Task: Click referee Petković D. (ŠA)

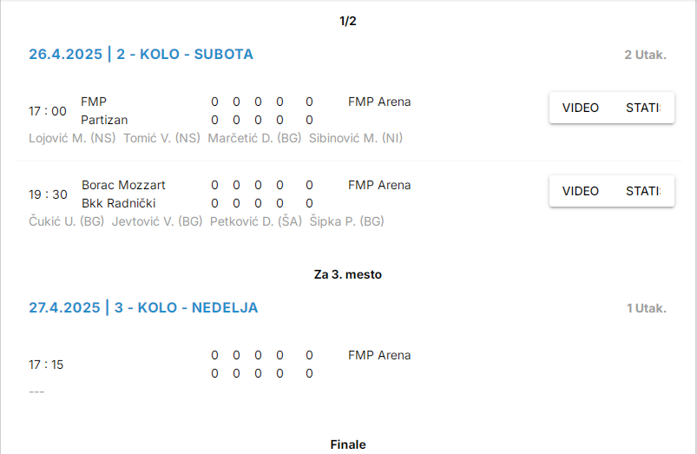Action: pos(256,221)
